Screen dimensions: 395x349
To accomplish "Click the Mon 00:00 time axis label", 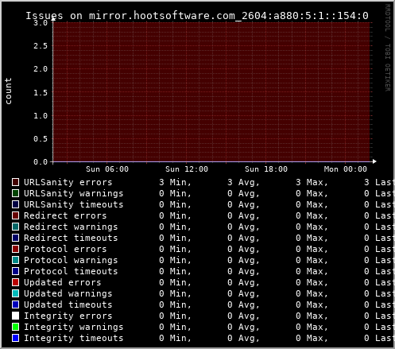I will [x=346, y=169].
